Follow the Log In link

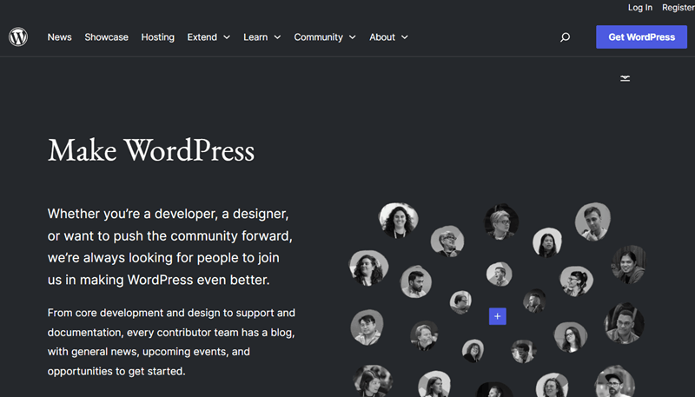pyautogui.click(x=640, y=8)
